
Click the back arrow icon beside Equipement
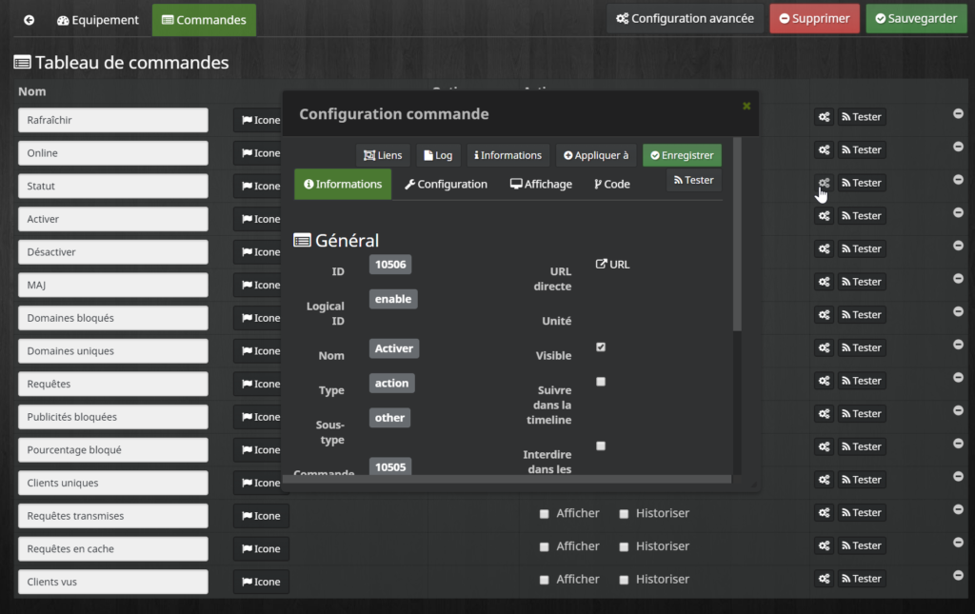tap(29, 20)
